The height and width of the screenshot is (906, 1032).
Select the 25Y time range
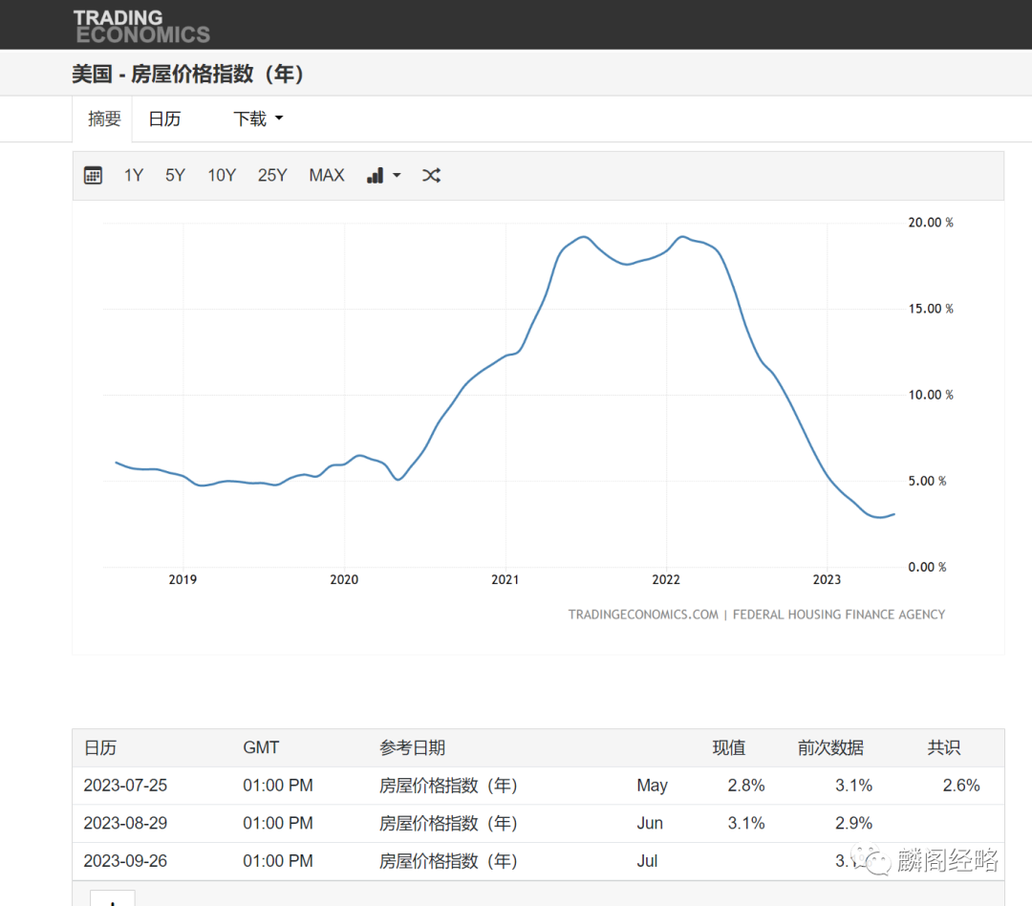tap(272, 175)
